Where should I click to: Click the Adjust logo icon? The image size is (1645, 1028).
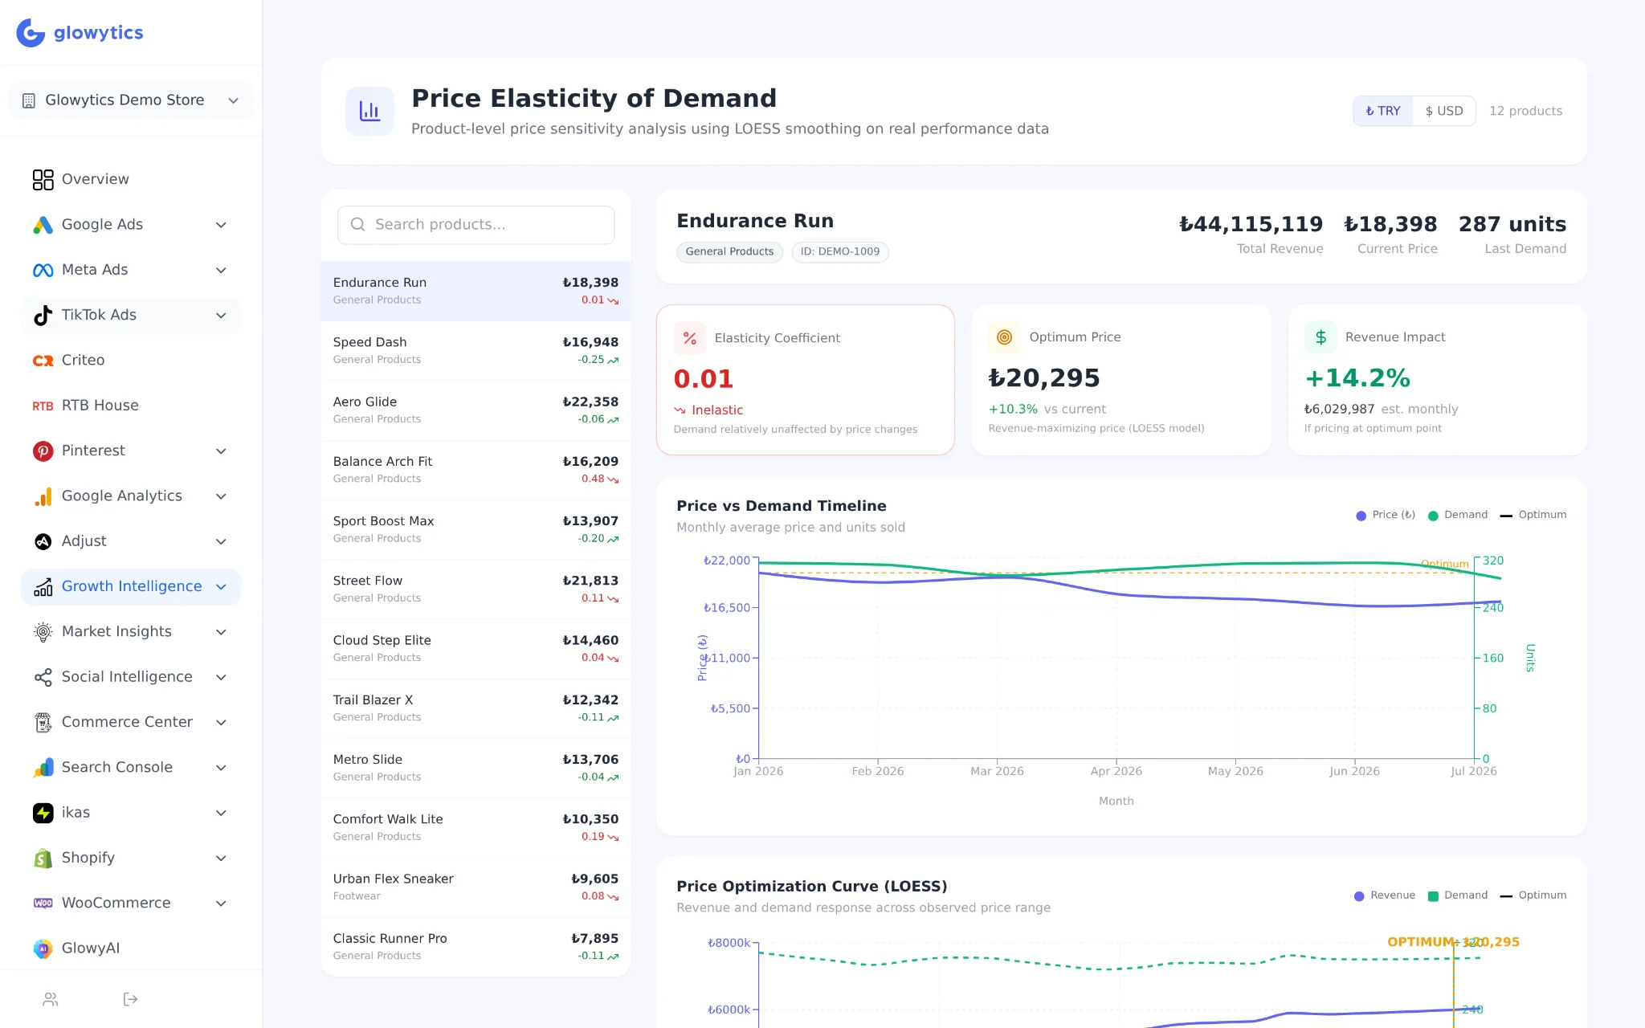coord(43,541)
